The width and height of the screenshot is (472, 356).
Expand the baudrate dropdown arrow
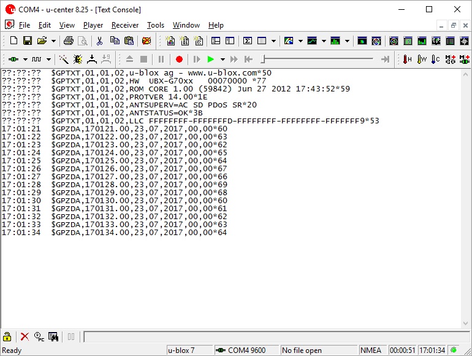click(x=48, y=60)
